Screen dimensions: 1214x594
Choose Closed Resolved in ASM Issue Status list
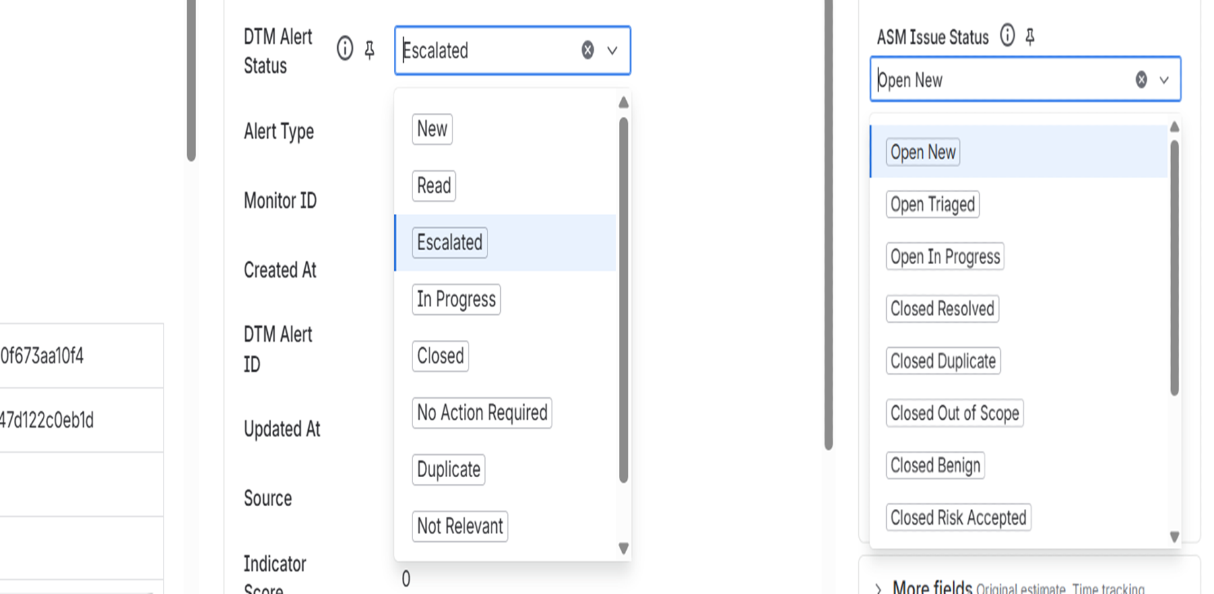(942, 309)
